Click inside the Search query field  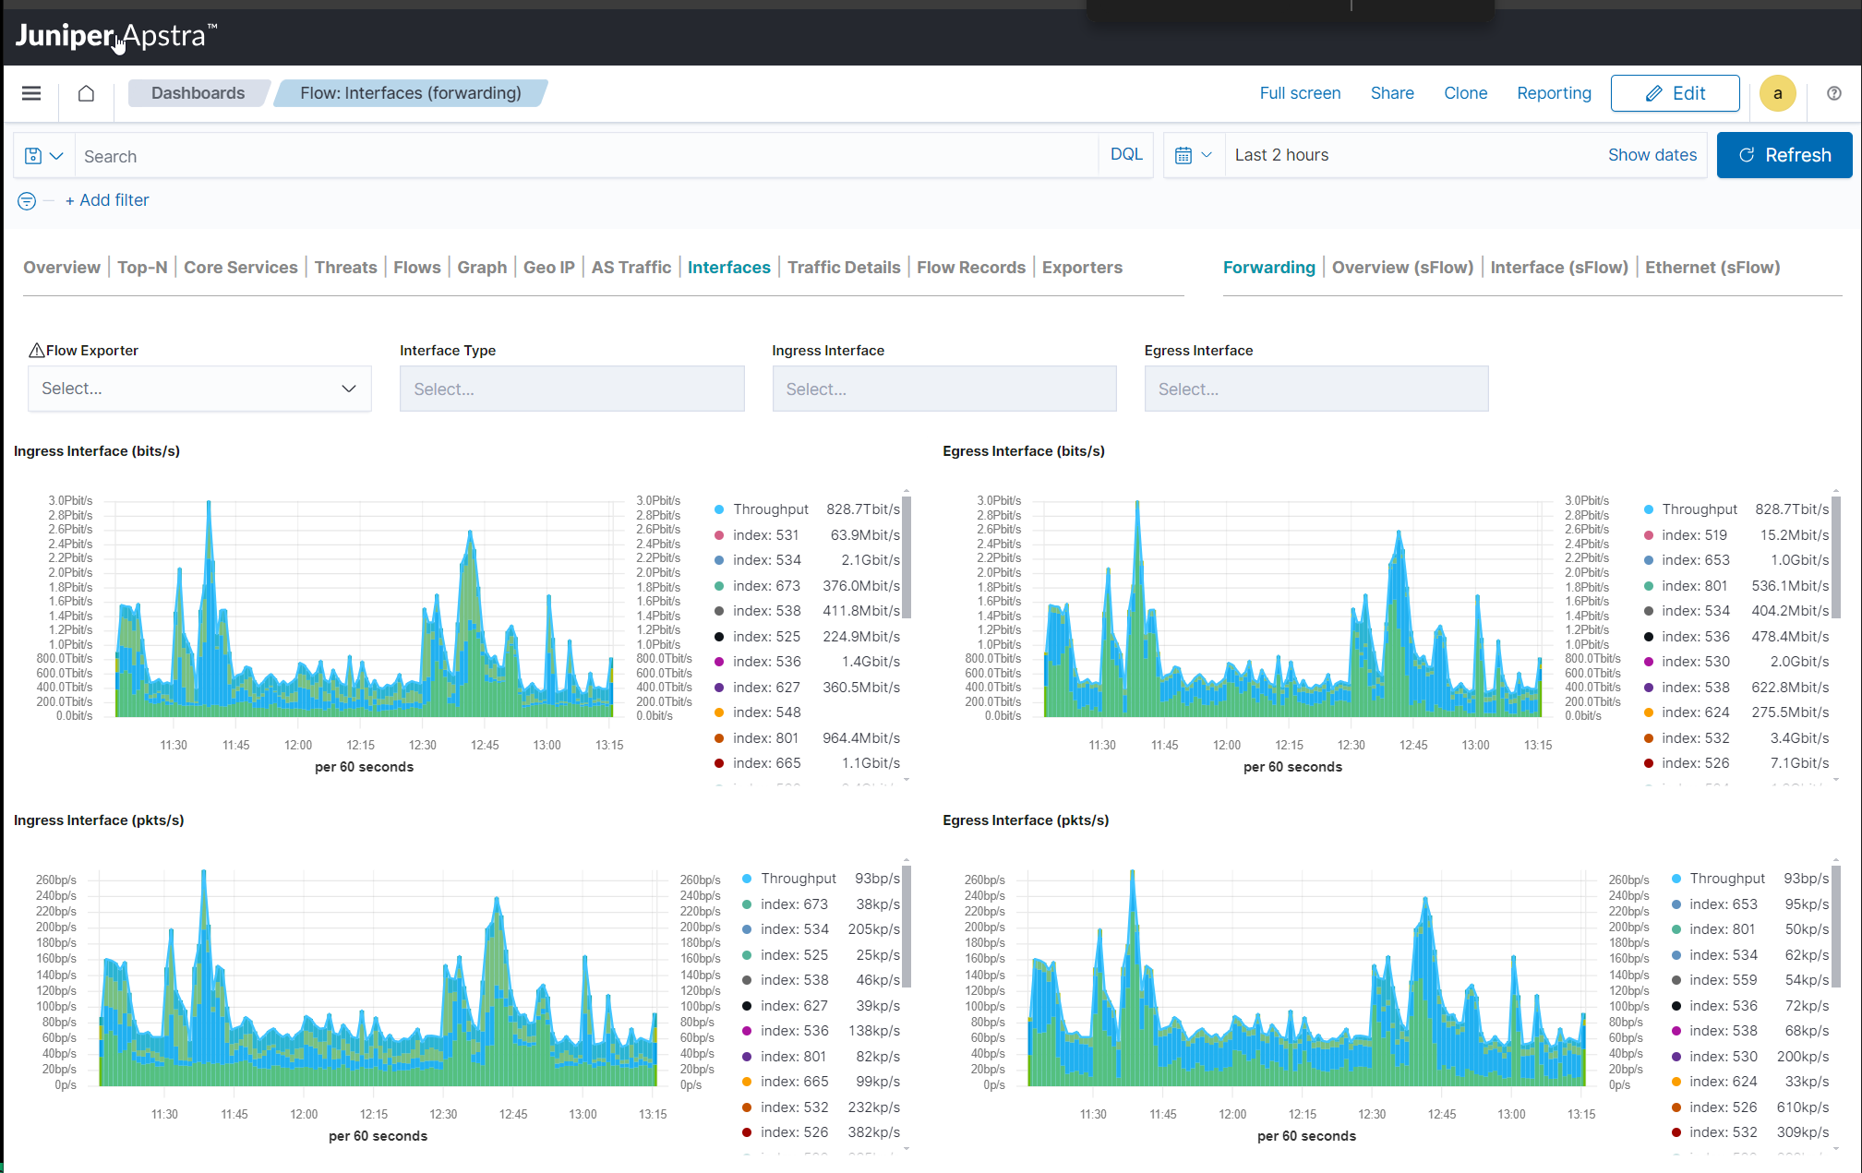369,155
